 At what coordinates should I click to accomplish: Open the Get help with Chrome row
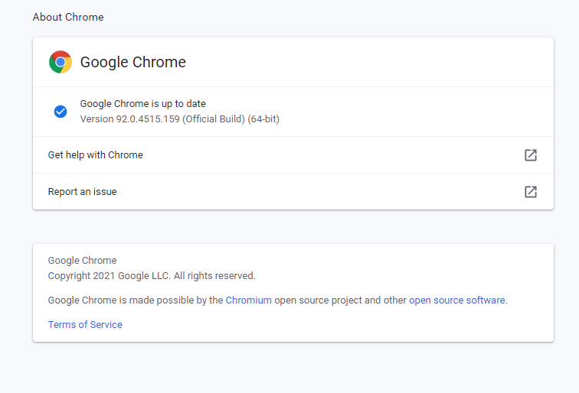(x=293, y=155)
